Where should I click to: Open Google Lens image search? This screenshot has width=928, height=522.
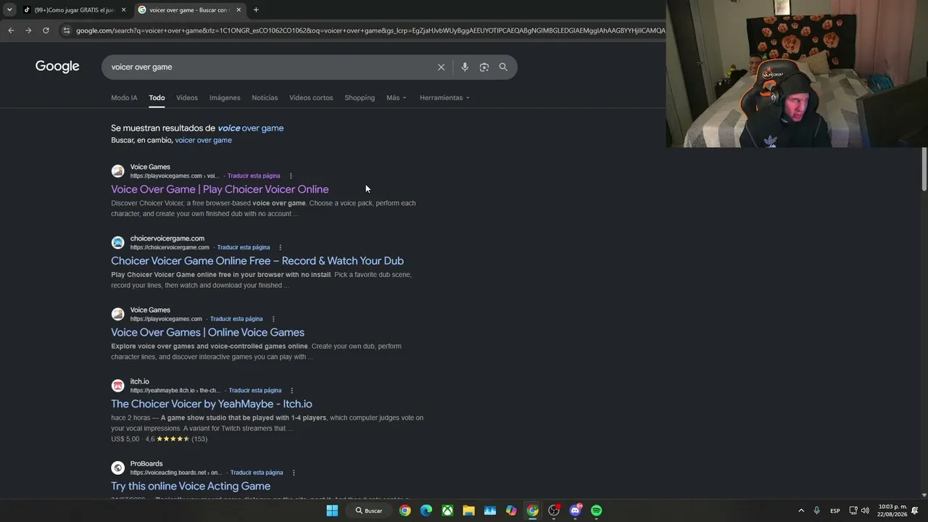(x=484, y=67)
